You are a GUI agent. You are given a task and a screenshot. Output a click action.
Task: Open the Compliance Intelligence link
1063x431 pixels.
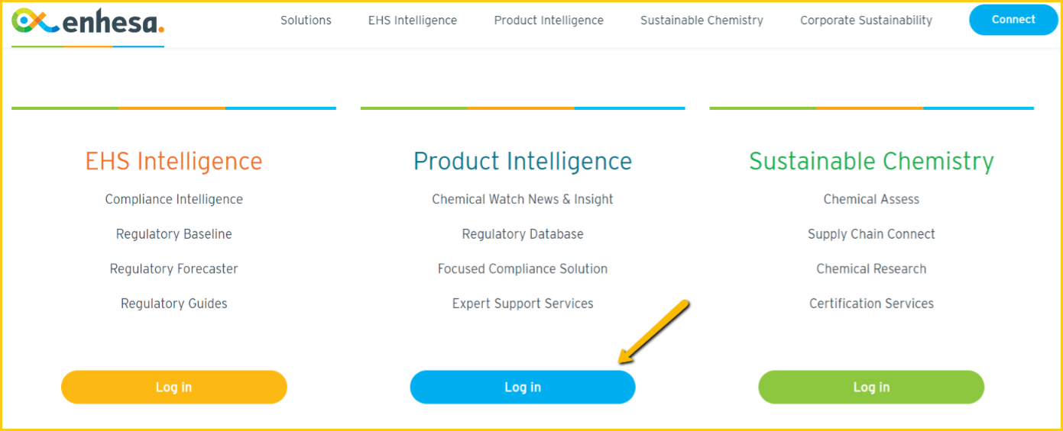(174, 199)
